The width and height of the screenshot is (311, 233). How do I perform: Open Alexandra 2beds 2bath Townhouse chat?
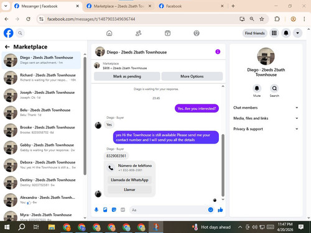click(41, 200)
